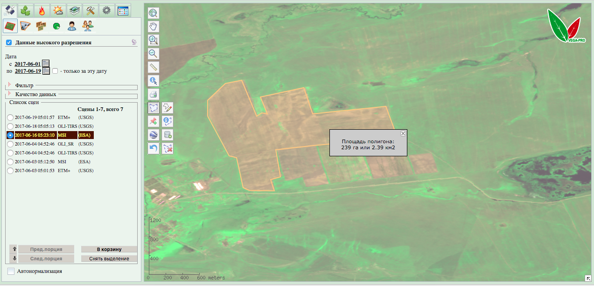Select the ruler measurement tool
Screen dimensions: 594x286
pyautogui.click(x=153, y=67)
